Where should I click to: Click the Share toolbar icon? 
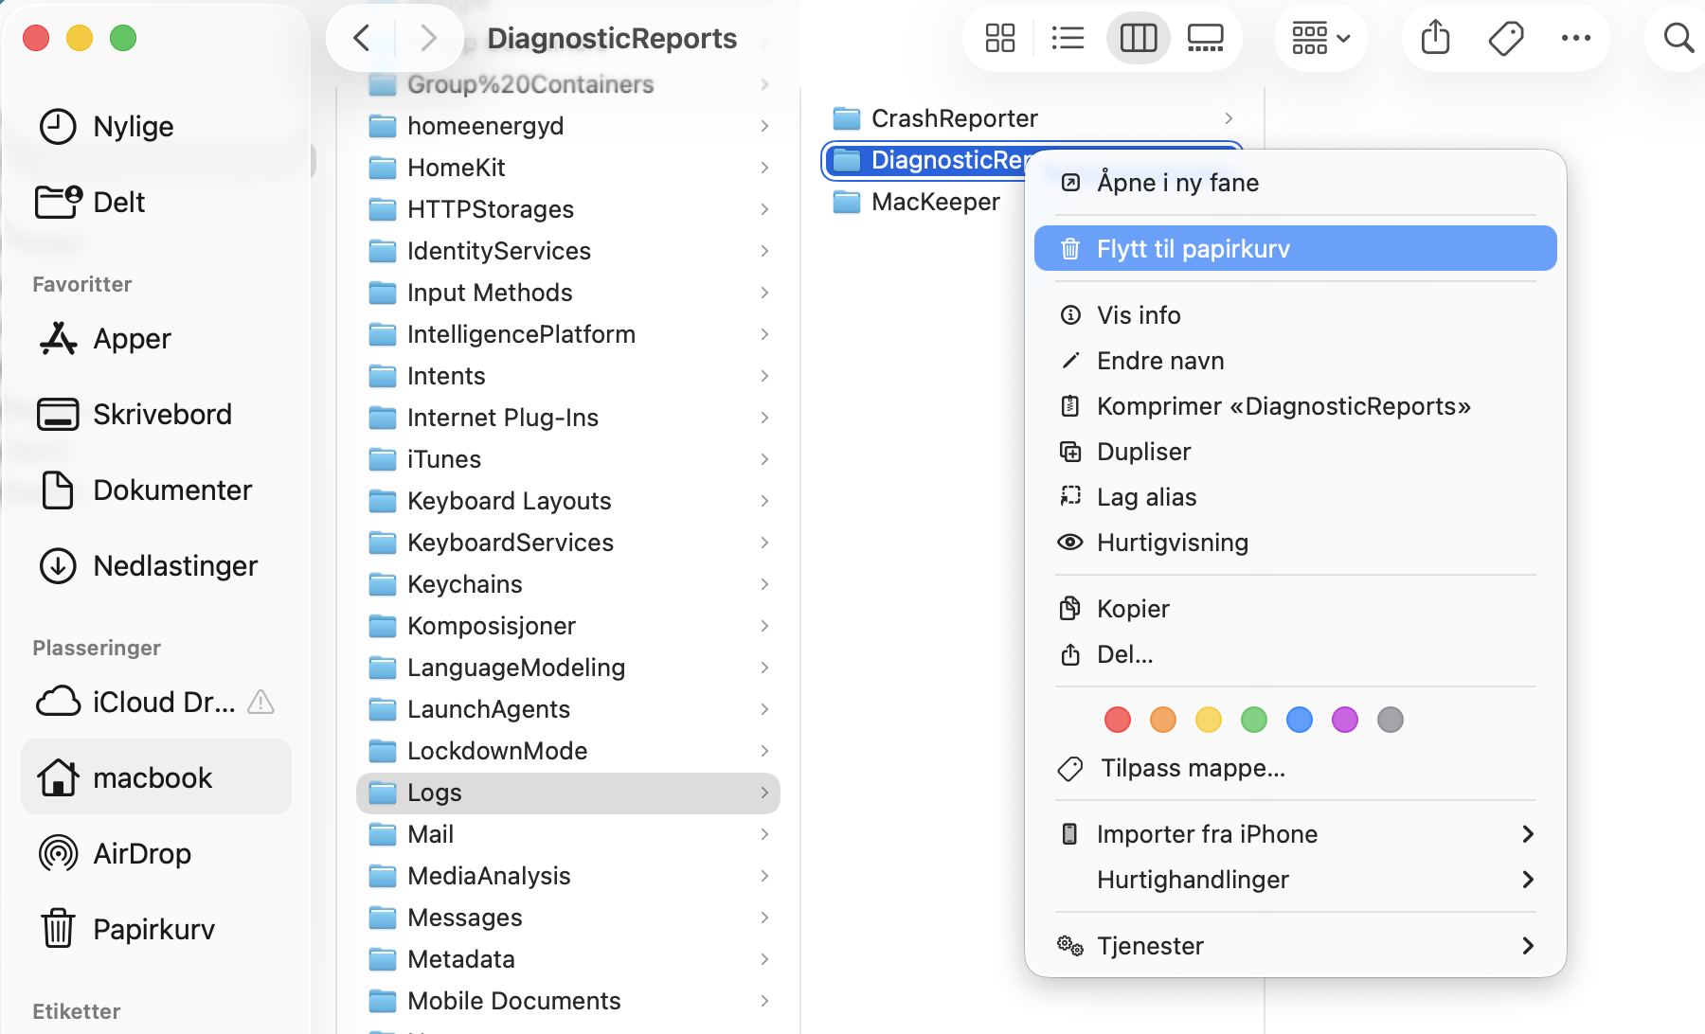[1436, 38]
